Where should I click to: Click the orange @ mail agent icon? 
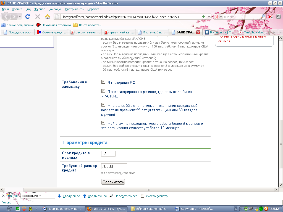click(x=24, y=209)
